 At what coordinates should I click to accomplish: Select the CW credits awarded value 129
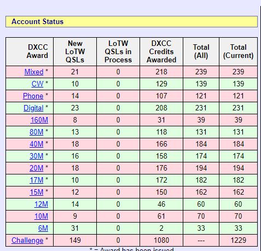click(x=161, y=84)
